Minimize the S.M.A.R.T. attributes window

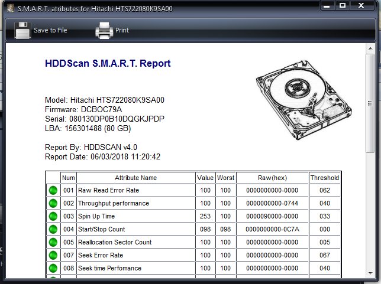point(327,6)
